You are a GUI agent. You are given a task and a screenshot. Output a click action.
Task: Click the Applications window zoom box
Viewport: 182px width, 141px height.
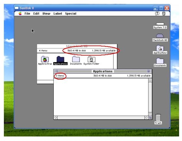tap(149, 71)
